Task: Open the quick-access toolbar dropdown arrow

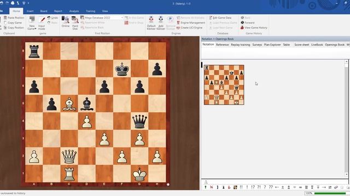Action: coord(28,3)
